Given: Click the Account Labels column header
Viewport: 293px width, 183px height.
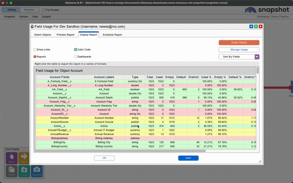Looking at the screenshot, I should (x=104, y=77).
